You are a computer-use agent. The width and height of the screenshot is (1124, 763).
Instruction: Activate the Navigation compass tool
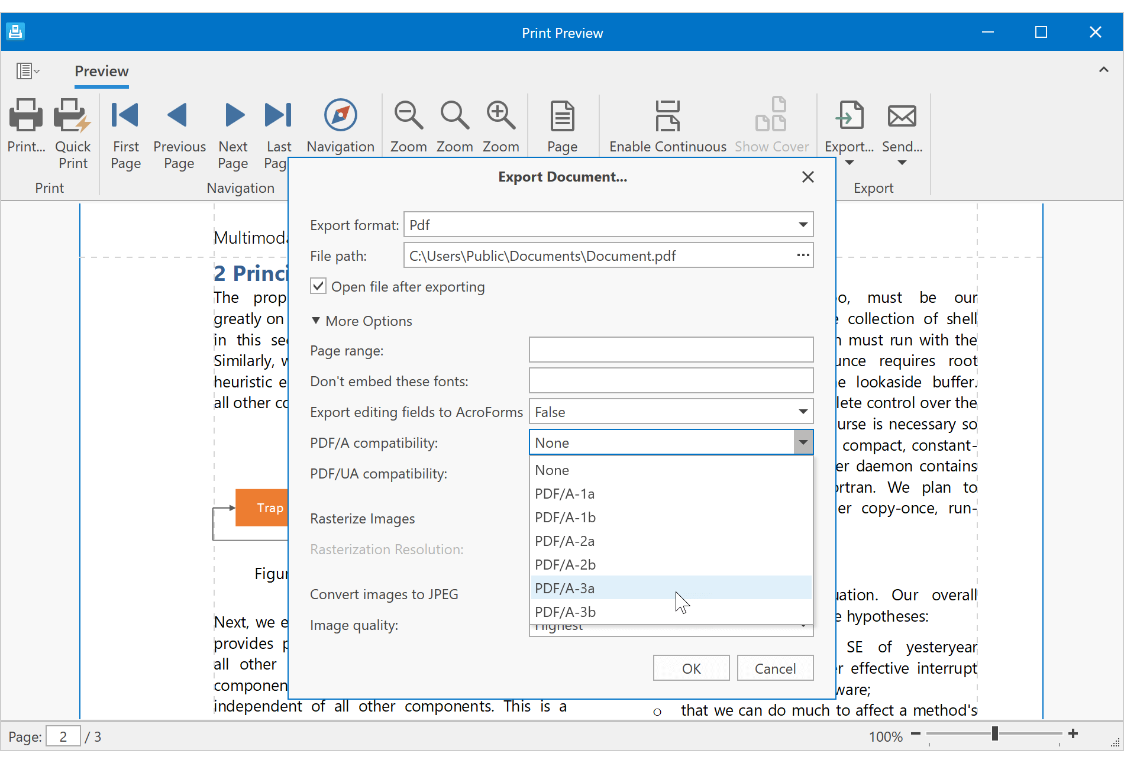click(340, 114)
